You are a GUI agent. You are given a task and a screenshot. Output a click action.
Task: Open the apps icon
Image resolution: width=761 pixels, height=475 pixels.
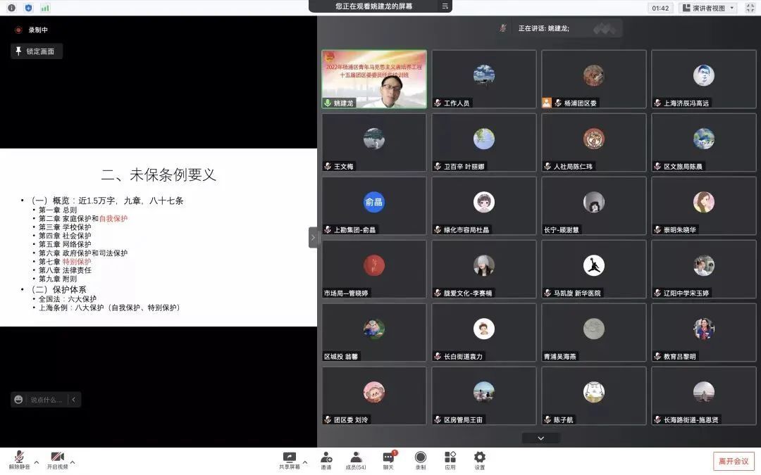[x=450, y=460]
